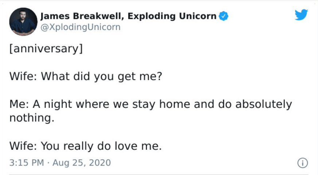Open James Breakwell's profile picture
This screenshot has height=175, width=318.
tap(23, 22)
